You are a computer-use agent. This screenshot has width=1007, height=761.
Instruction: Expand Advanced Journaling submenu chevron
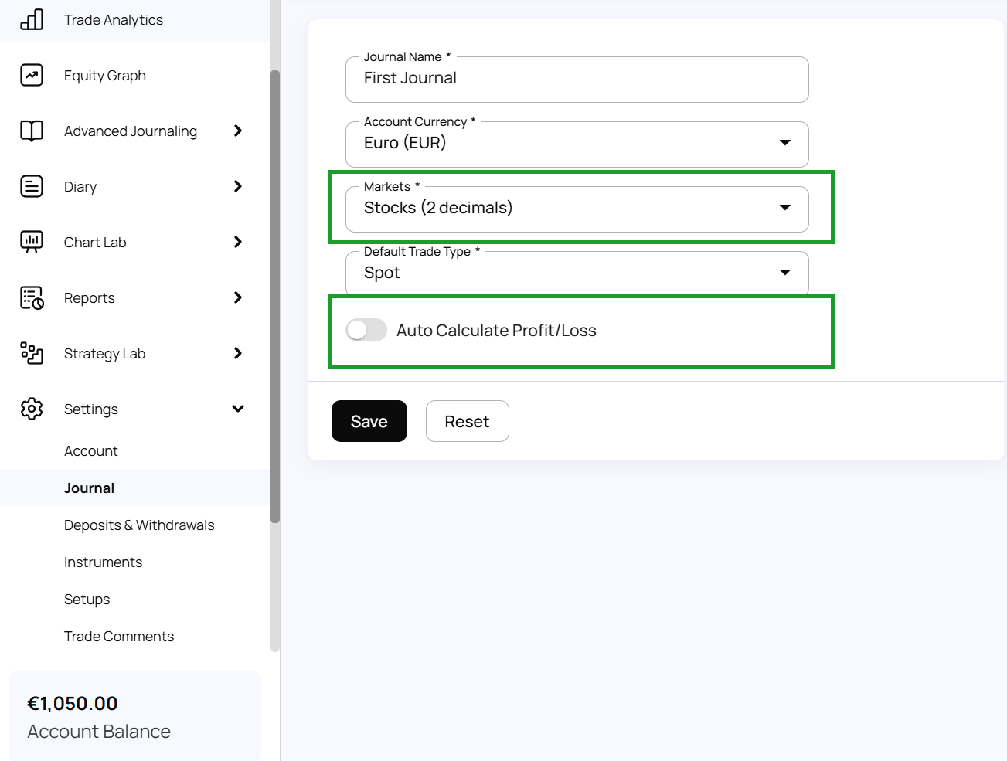point(238,131)
